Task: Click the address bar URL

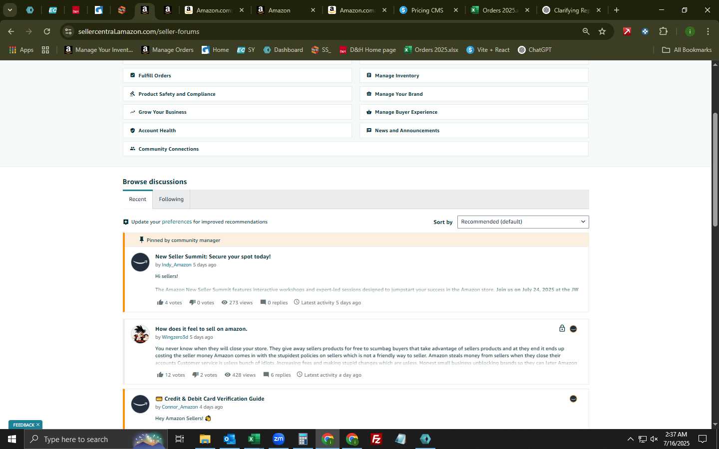Action: tap(139, 31)
